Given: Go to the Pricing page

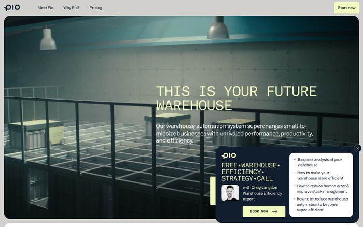Looking at the screenshot, I should pos(95,8).
